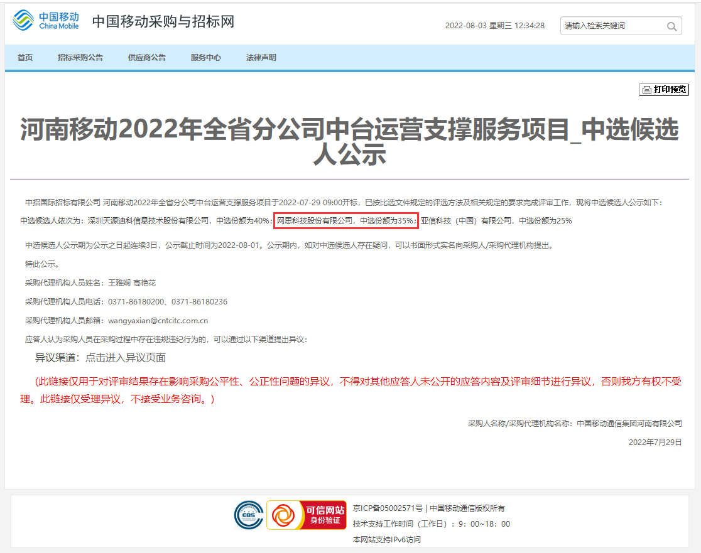
Task: Click the 可信网站身份验证 trust badge
Action: (307, 515)
